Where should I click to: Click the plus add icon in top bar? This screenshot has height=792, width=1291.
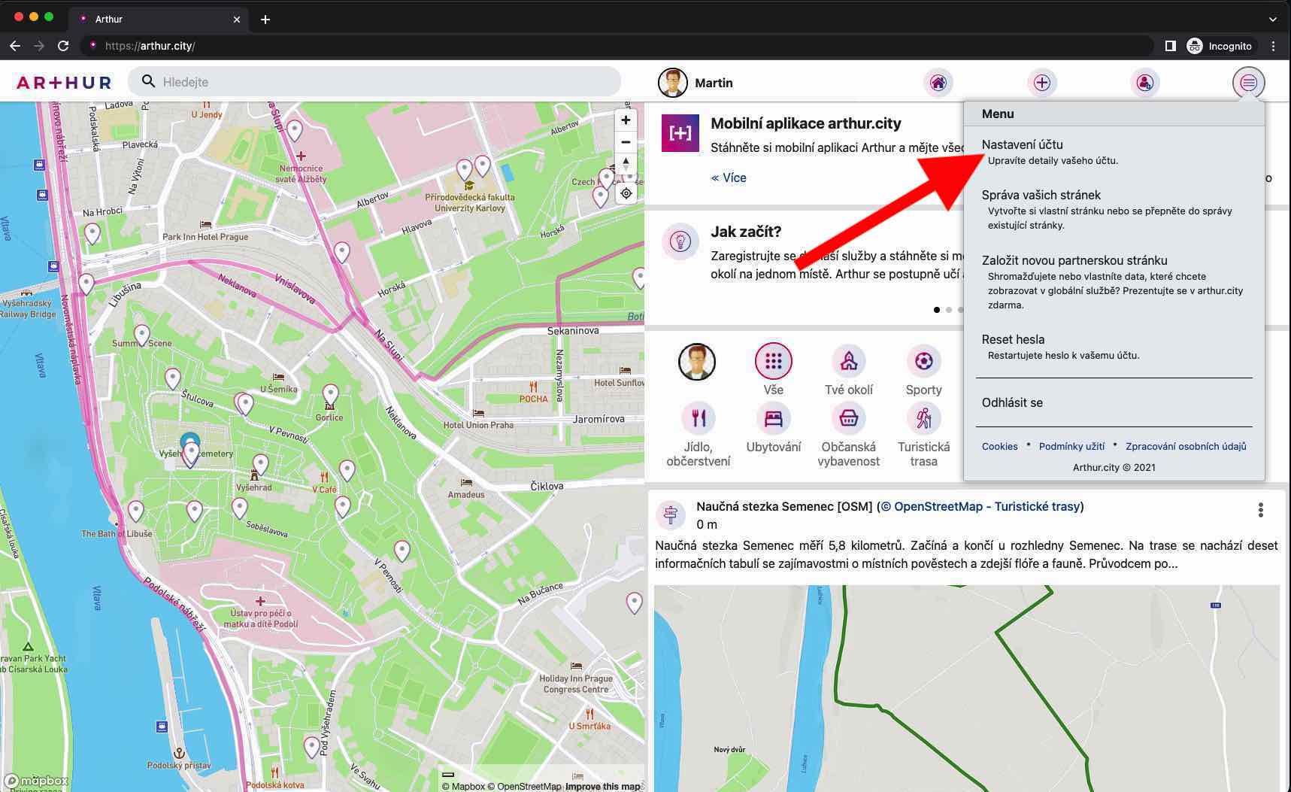point(1041,83)
